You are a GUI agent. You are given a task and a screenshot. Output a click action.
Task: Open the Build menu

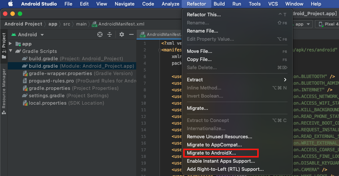click(219, 4)
